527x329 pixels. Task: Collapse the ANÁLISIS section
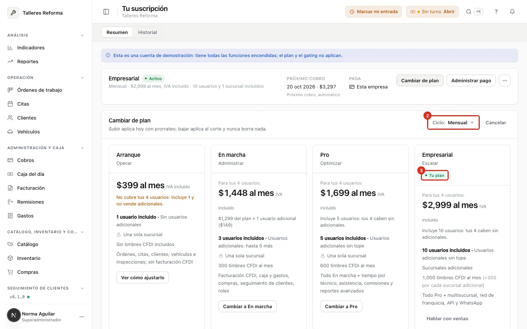(82, 35)
